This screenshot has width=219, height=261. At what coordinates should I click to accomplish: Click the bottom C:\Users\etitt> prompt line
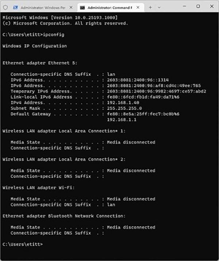pyautogui.click(x=22, y=244)
